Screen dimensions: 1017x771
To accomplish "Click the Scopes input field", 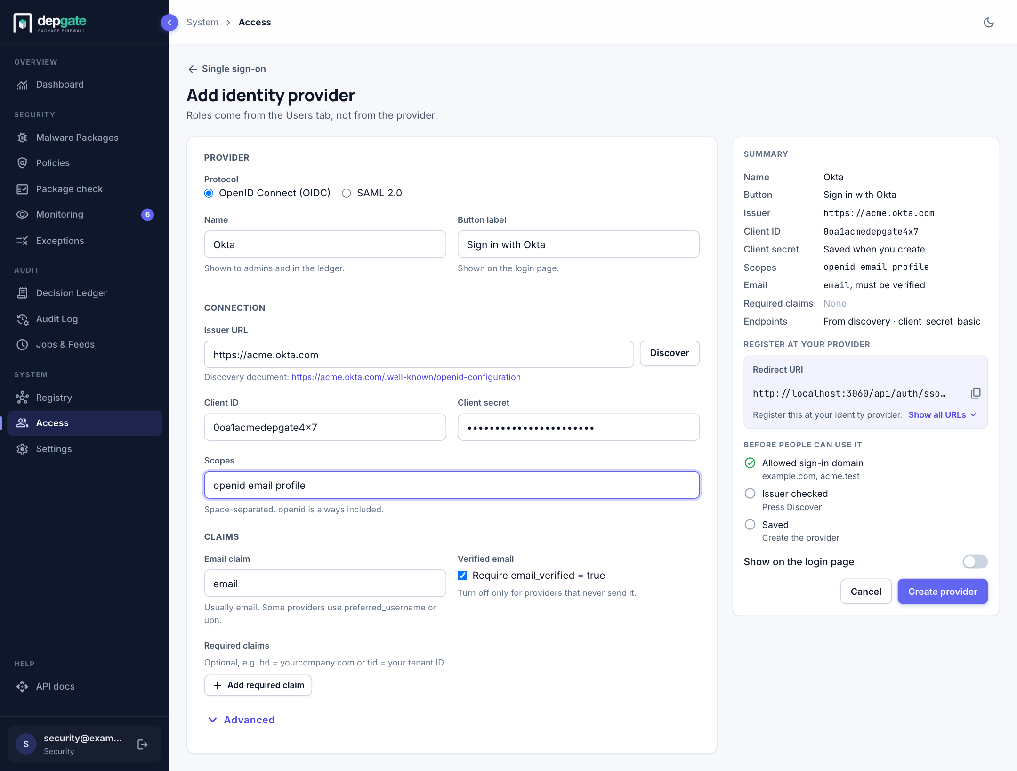I will (x=452, y=485).
